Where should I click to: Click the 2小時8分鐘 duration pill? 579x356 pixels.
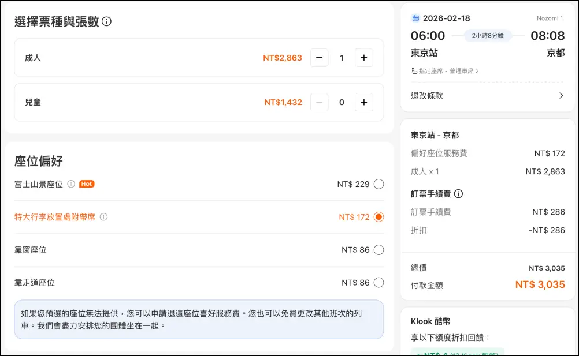pyautogui.click(x=488, y=36)
